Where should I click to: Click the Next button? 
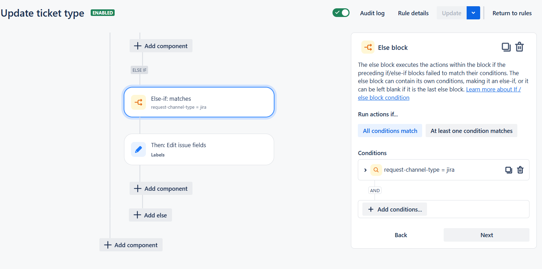click(486, 235)
